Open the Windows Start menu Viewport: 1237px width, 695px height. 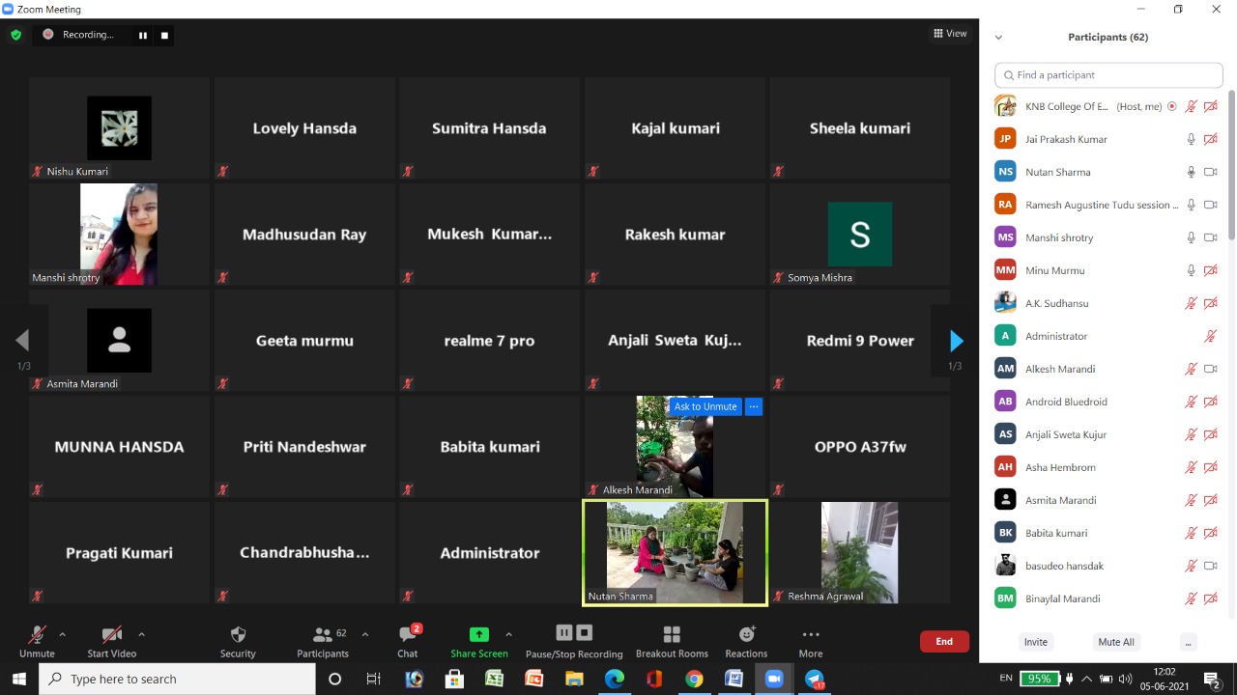(x=19, y=679)
